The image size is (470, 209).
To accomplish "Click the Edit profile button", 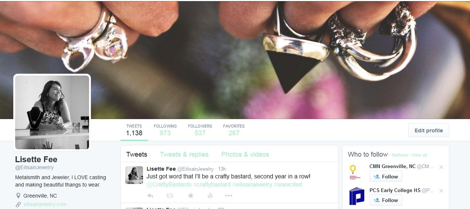I will point(429,130).
